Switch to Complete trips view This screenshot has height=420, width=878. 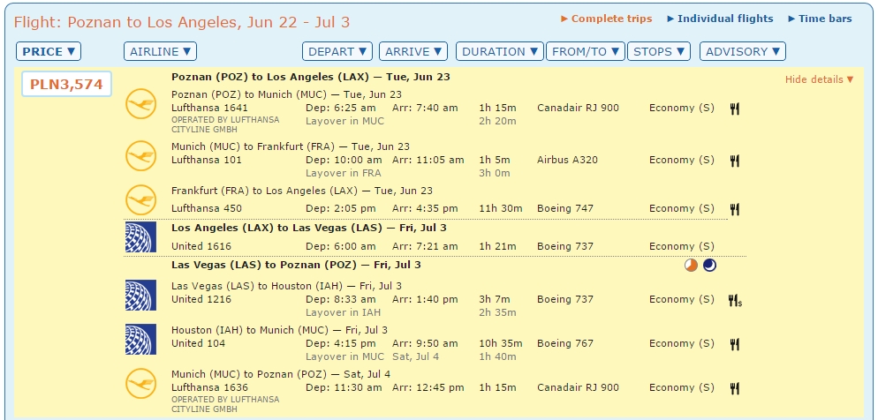[607, 19]
